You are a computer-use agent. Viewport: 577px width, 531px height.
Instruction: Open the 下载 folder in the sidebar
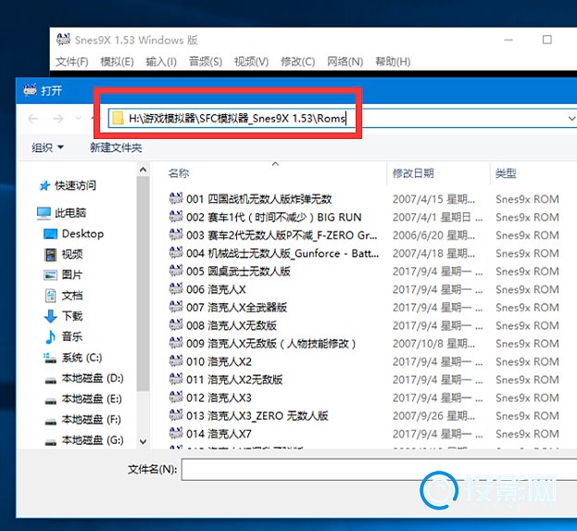pos(63,316)
